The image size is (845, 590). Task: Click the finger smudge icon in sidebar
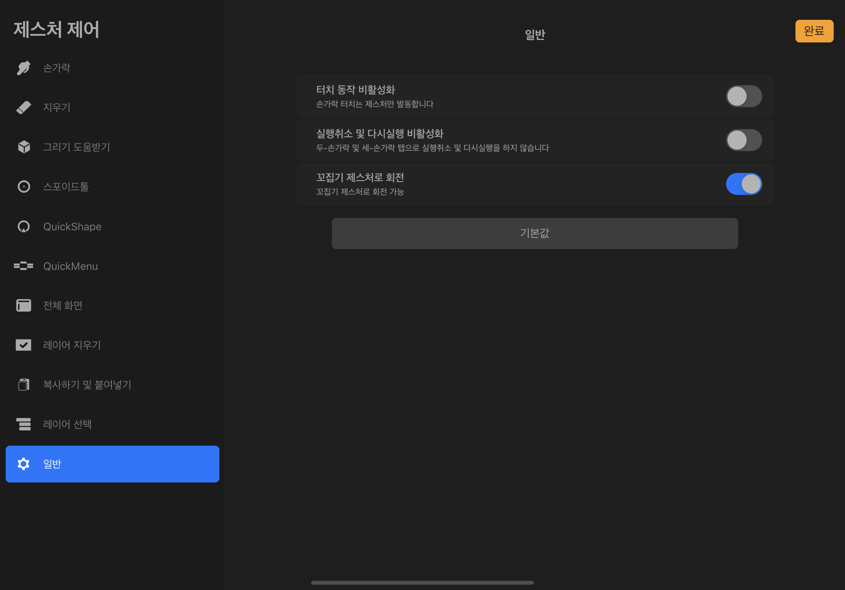coord(24,68)
